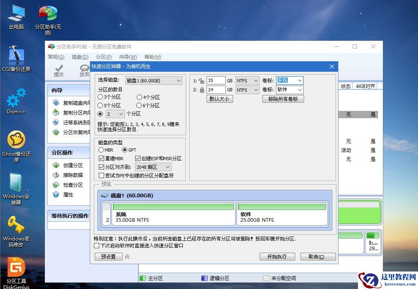
Task: Uncheck the 重建MBR checkbox
Action: click(x=101, y=159)
